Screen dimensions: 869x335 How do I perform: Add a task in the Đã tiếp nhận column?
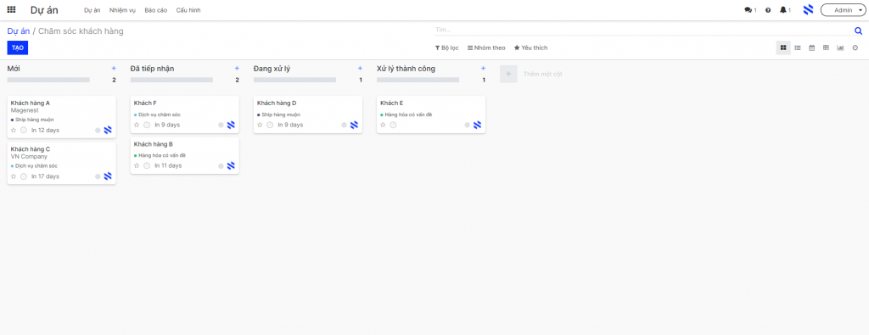[237, 69]
